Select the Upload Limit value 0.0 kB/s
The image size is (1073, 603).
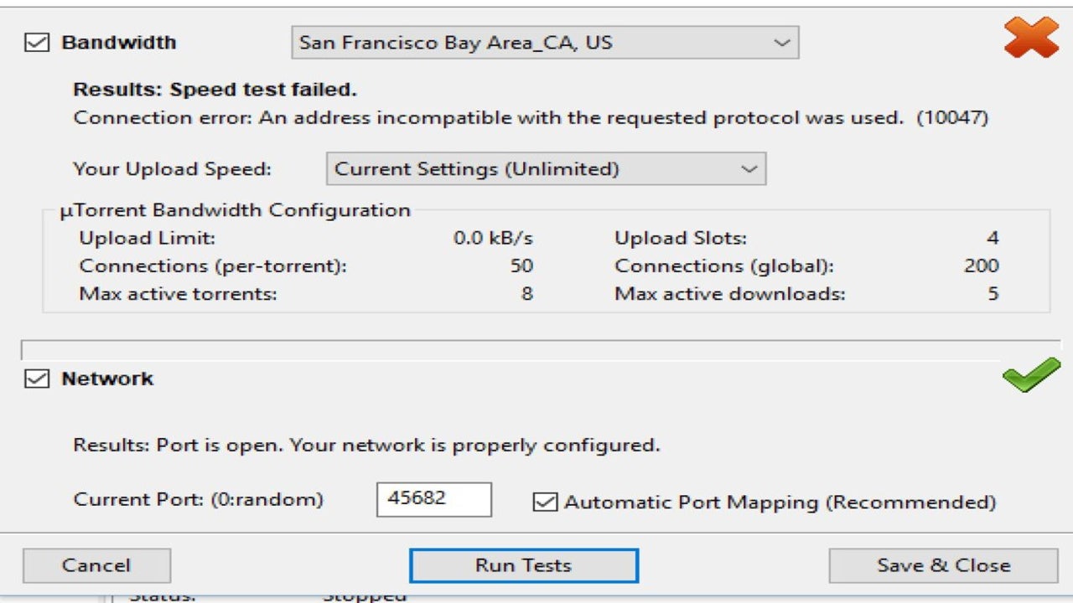point(493,239)
